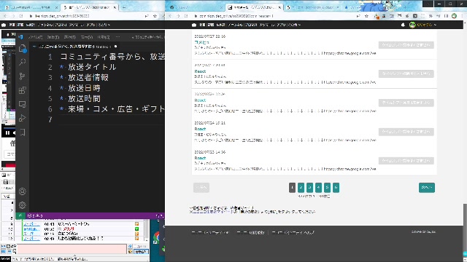Screen dimensions: 467x262
Task: Click the VS Code logo in the title bar
Action: [20, 37]
